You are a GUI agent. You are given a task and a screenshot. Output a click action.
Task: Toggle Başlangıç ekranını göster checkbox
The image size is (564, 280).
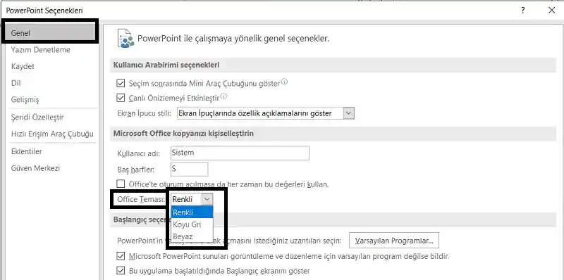(121, 270)
